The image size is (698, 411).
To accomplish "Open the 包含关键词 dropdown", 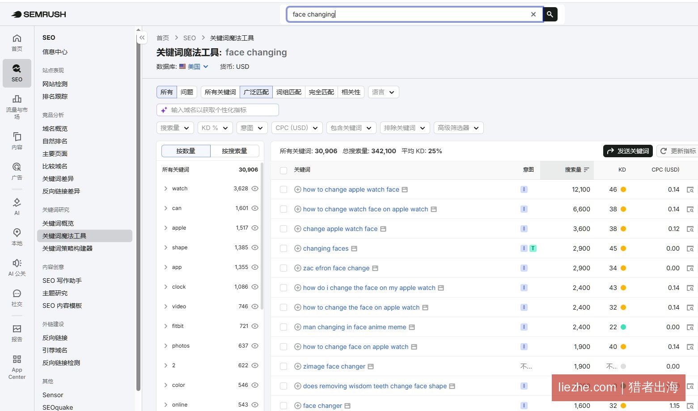I will [351, 128].
